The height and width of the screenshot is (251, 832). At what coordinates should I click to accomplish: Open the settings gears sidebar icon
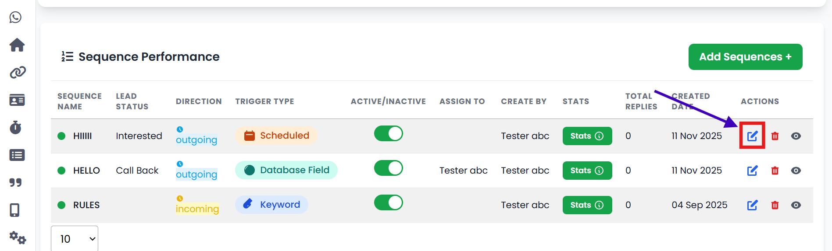[x=18, y=237]
